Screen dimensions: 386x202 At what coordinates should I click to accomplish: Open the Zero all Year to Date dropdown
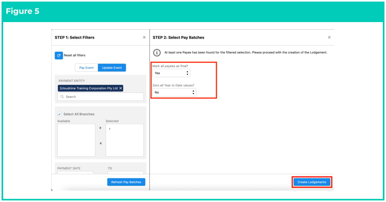click(x=174, y=92)
